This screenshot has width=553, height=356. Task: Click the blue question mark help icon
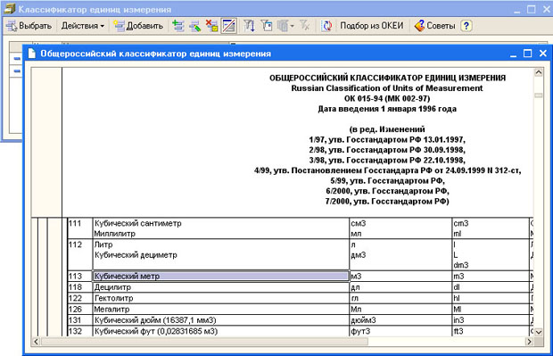tap(466, 26)
